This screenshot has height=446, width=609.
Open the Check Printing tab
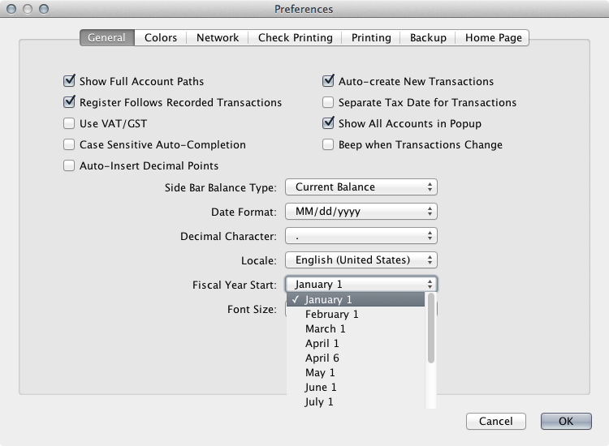[296, 38]
